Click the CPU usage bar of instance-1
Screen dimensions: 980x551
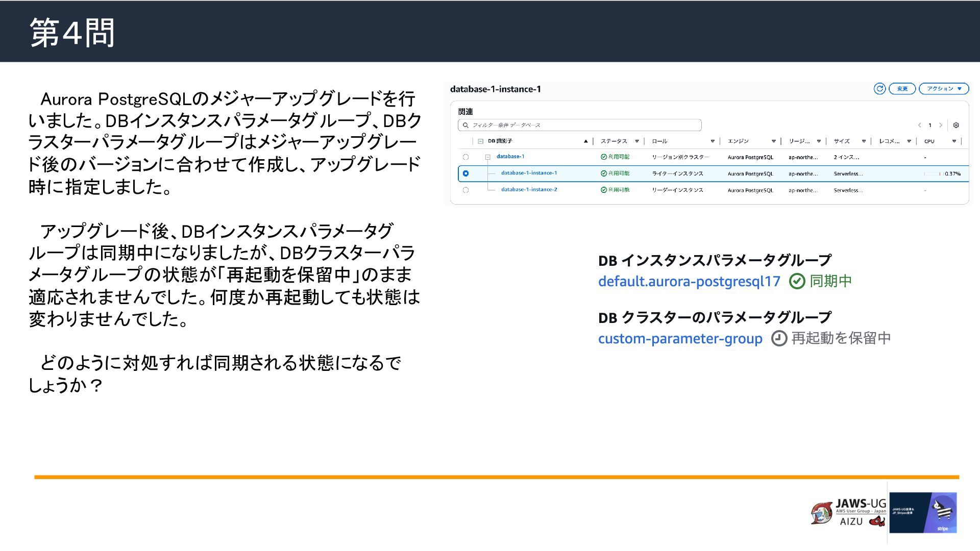(933, 174)
